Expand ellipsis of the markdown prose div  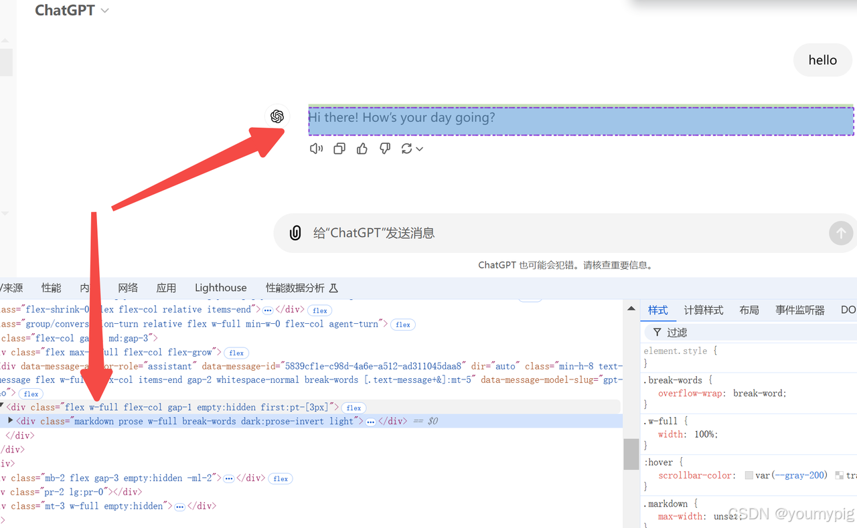(x=370, y=422)
